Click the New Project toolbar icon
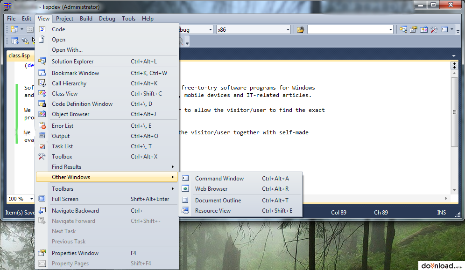This screenshot has width=465, height=270. (x=14, y=29)
